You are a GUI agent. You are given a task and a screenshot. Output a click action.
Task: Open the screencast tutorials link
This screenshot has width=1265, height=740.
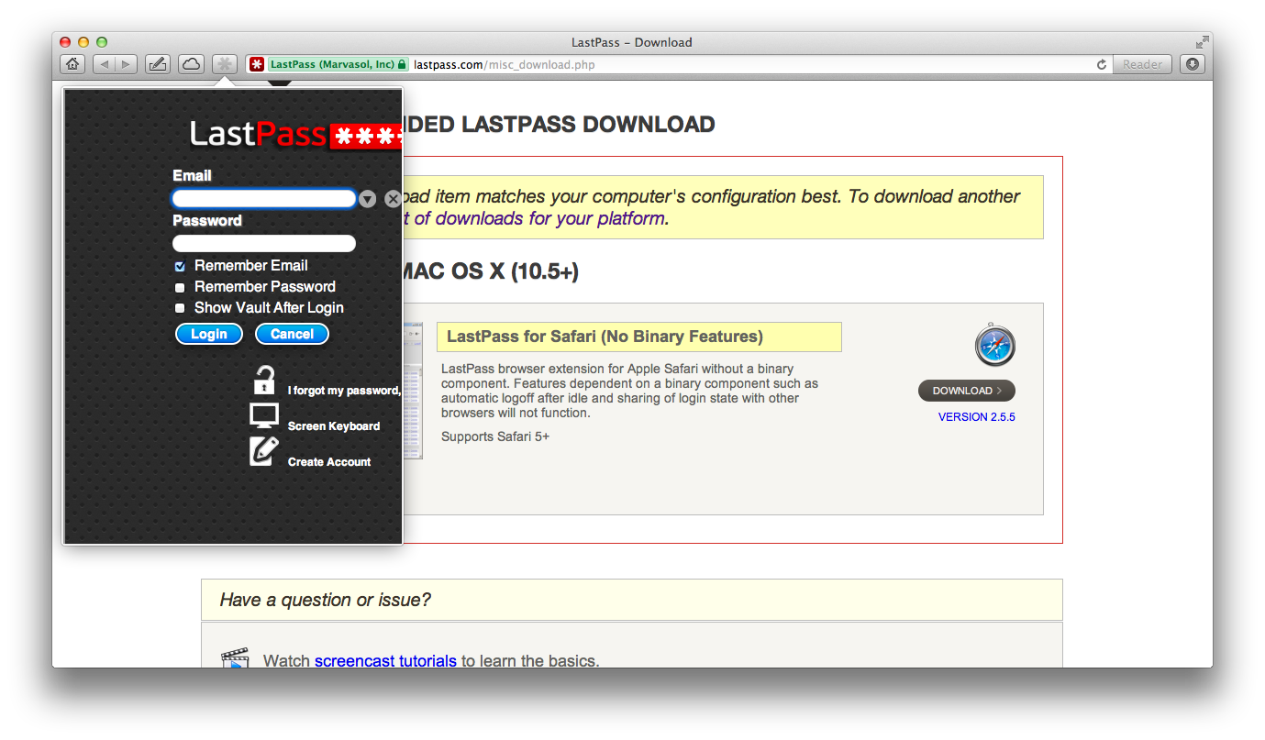[x=385, y=660]
